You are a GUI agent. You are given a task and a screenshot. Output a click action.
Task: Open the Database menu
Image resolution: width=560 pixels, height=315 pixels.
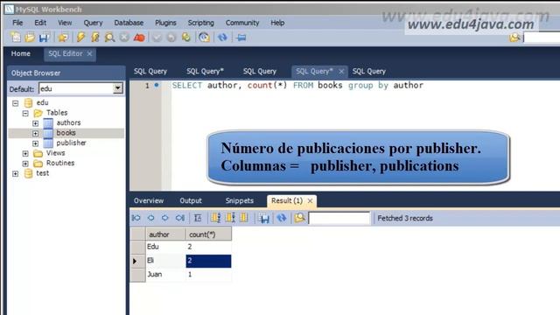tap(129, 23)
